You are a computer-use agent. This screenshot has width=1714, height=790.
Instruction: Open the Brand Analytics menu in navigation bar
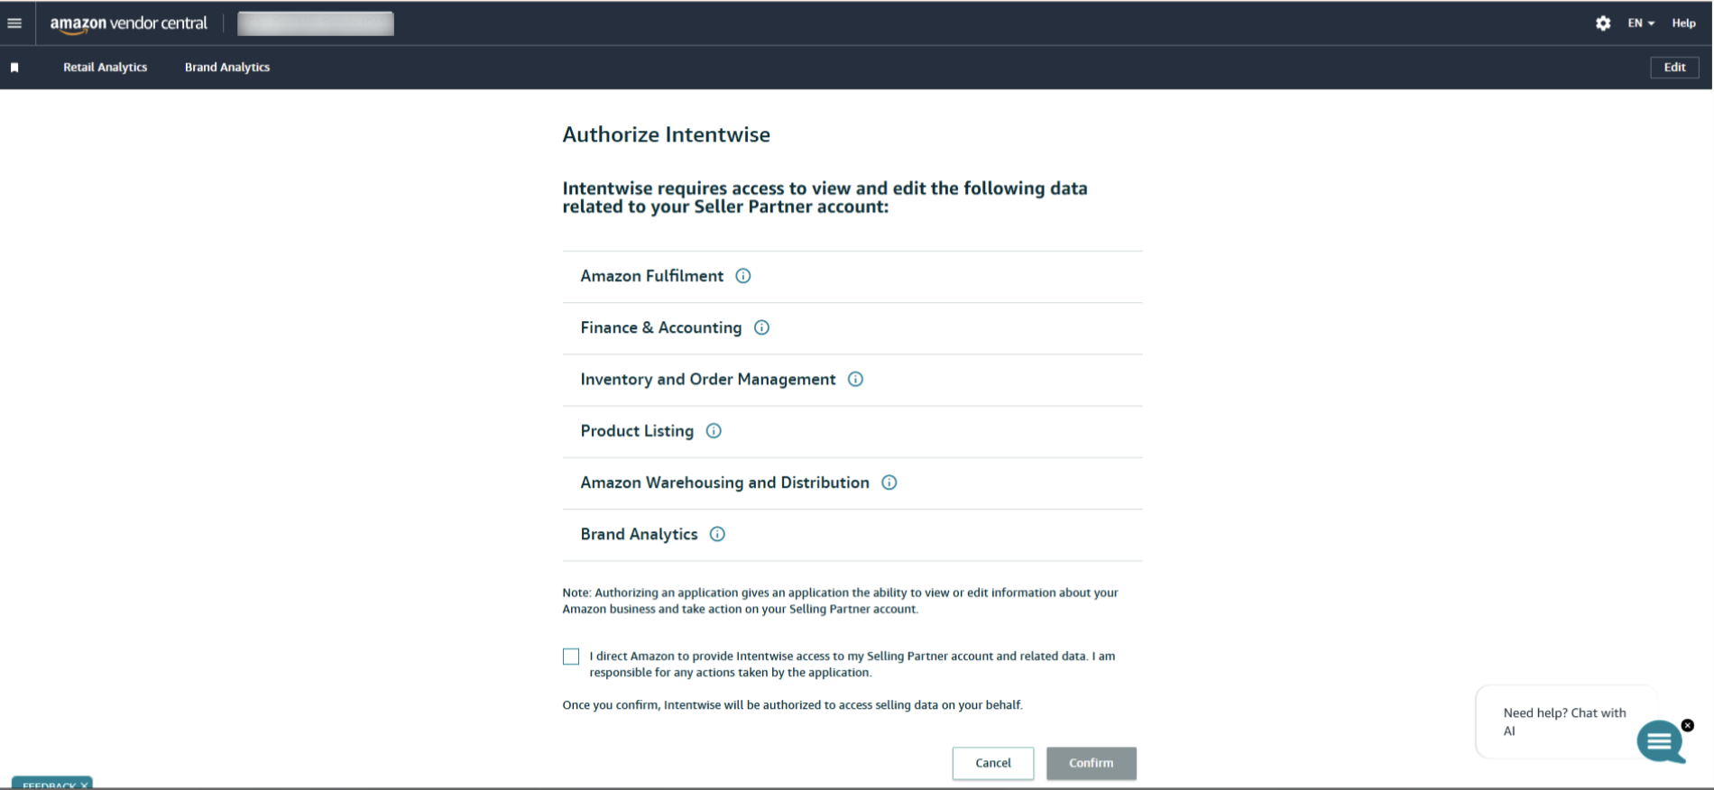[x=227, y=68]
